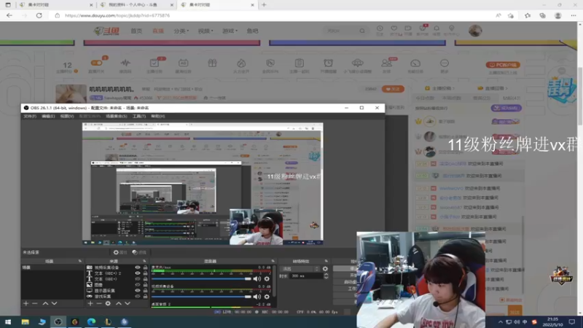The width and height of the screenshot is (583, 328).
Task: Open the 工具(T) menu in OBS
Action: [139, 117]
